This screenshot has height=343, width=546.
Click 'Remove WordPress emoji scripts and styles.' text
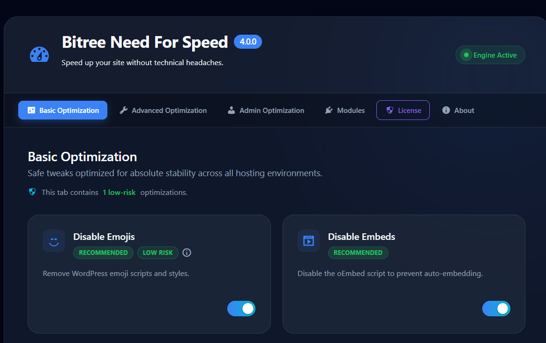pos(116,274)
